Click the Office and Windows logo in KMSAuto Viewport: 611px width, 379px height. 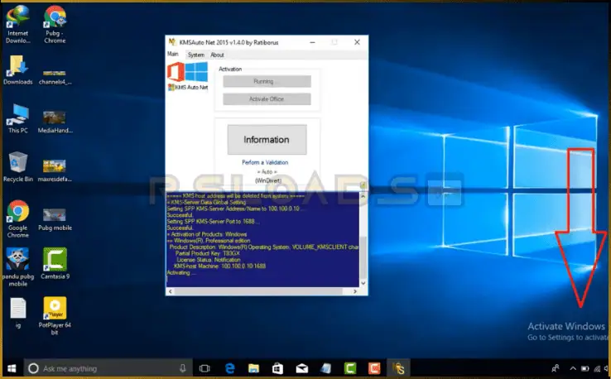pyautogui.click(x=187, y=72)
